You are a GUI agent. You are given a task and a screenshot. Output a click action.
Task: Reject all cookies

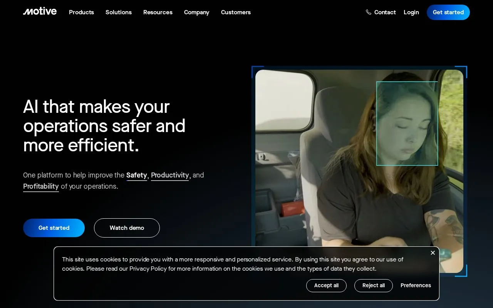tap(374, 286)
